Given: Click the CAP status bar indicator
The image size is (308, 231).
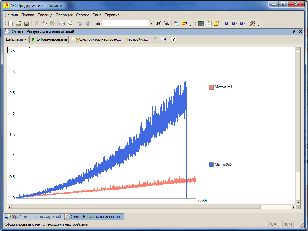Looking at the screenshot, I should click(x=274, y=224).
